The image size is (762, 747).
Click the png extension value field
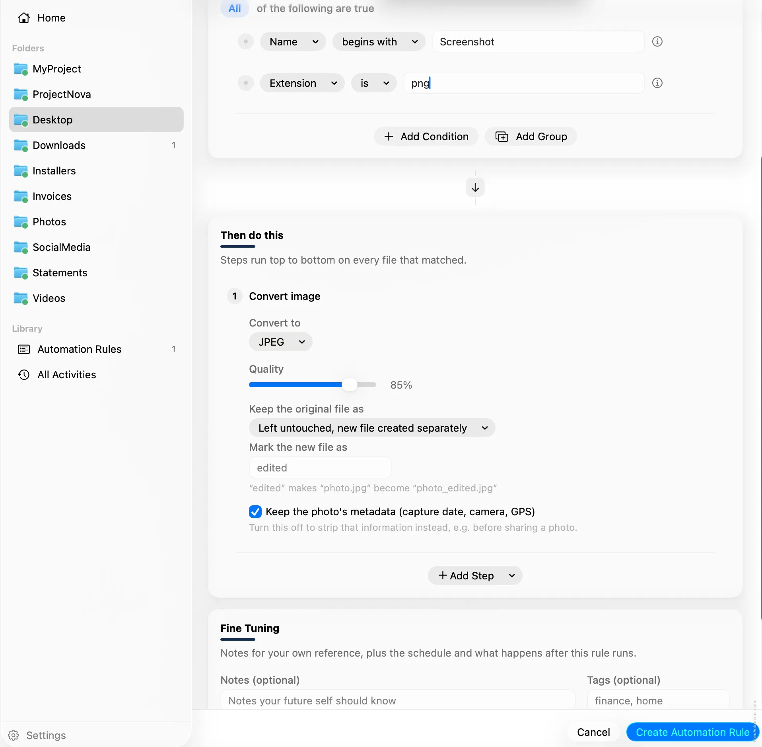[x=524, y=83]
